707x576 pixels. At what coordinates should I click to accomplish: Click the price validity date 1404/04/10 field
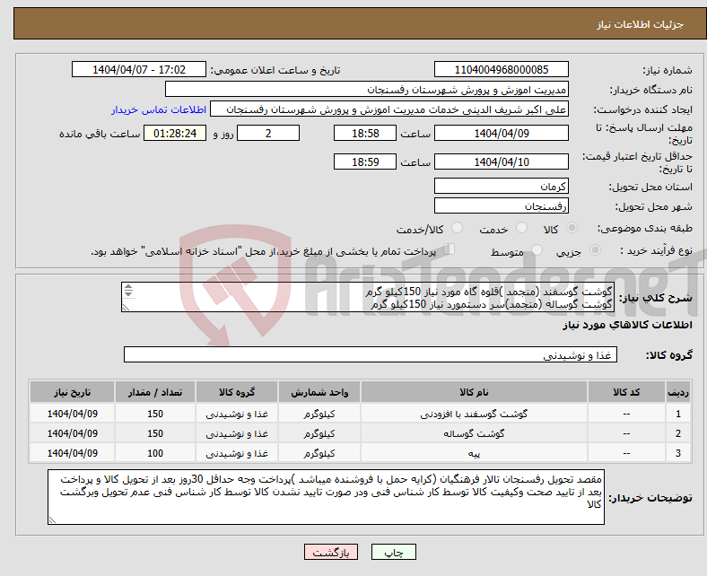click(x=502, y=161)
